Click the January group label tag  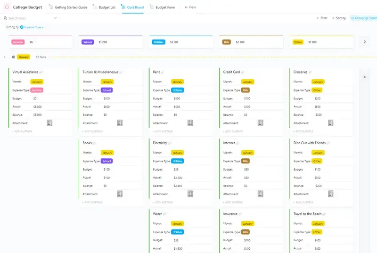tap(24, 57)
